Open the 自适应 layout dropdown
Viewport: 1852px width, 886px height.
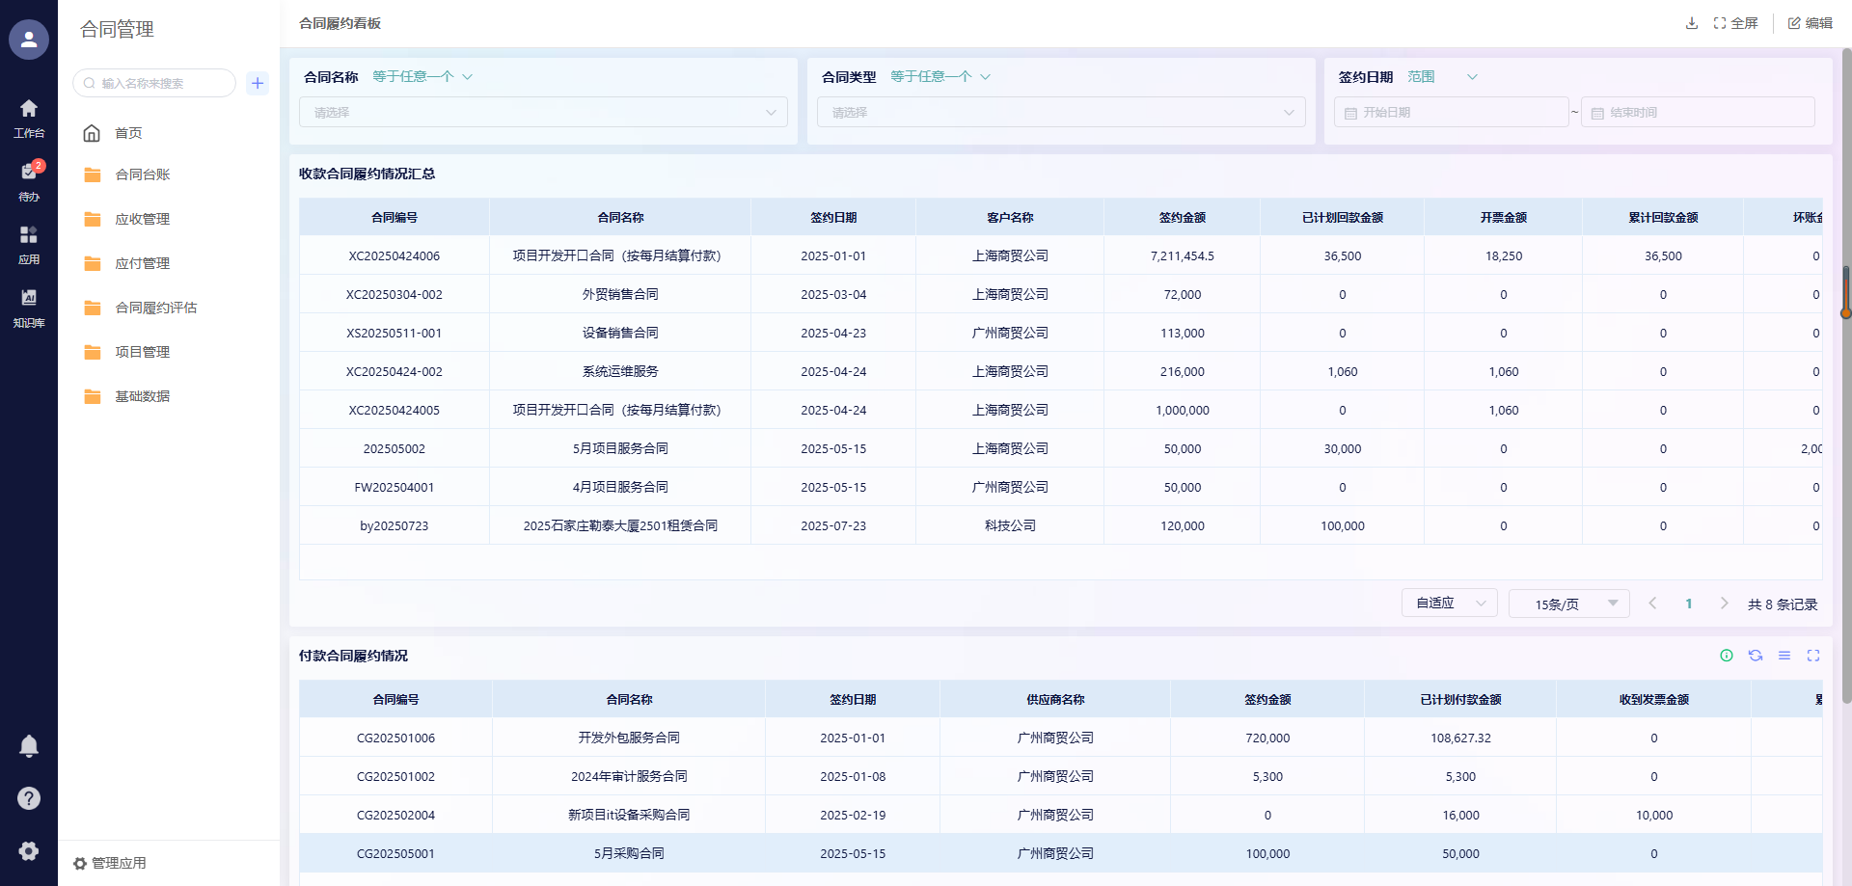pos(1449,604)
